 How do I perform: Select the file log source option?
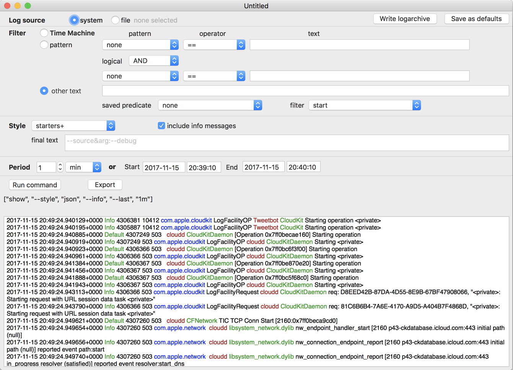tap(115, 20)
